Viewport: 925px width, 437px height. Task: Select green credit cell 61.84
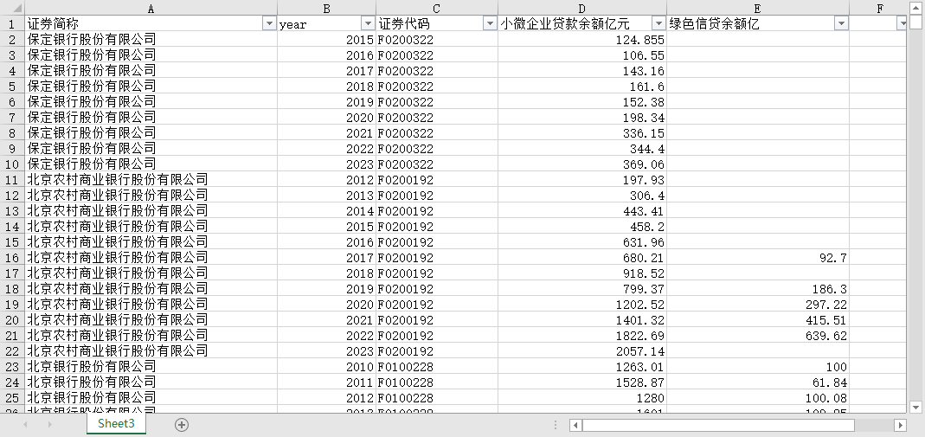758,382
